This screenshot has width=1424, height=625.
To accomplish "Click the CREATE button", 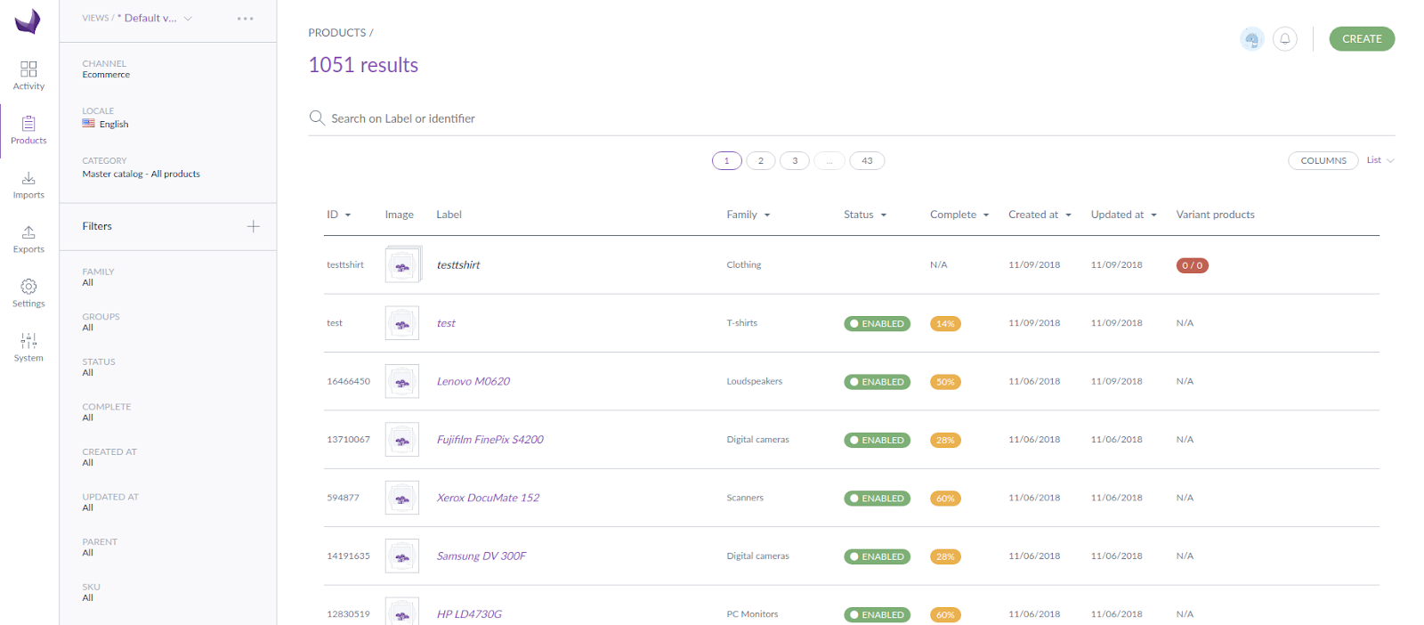I will tap(1362, 39).
